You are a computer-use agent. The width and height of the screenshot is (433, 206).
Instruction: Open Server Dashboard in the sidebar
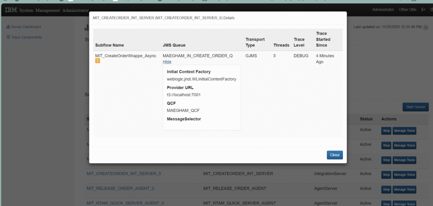coord(26,27)
